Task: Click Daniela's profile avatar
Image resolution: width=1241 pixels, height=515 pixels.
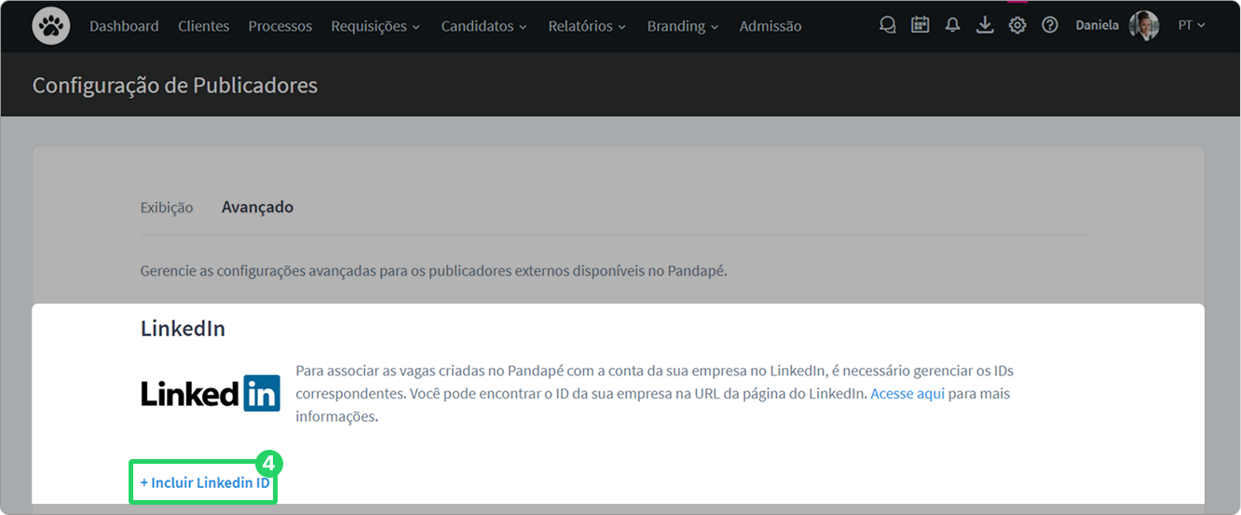Action: coord(1144,25)
